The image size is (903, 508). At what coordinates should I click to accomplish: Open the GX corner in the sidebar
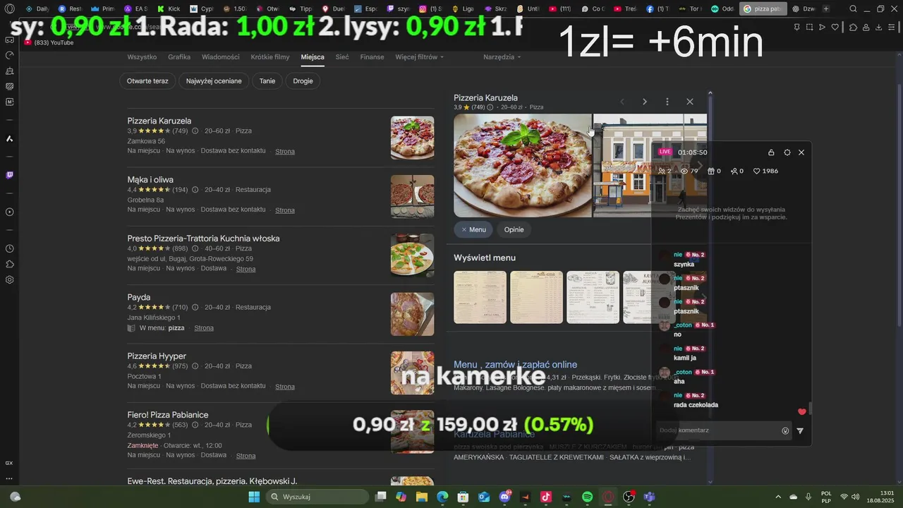[x=9, y=463]
